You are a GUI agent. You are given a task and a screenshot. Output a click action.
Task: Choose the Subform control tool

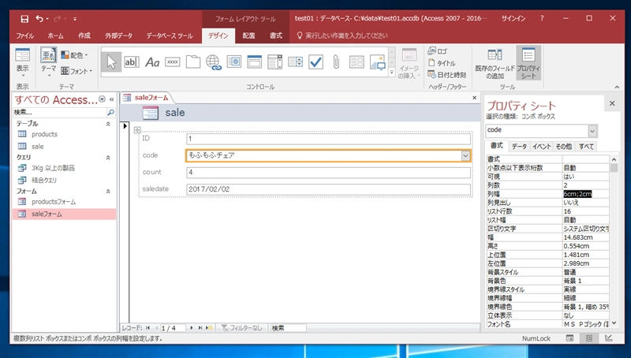[x=357, y=62]
